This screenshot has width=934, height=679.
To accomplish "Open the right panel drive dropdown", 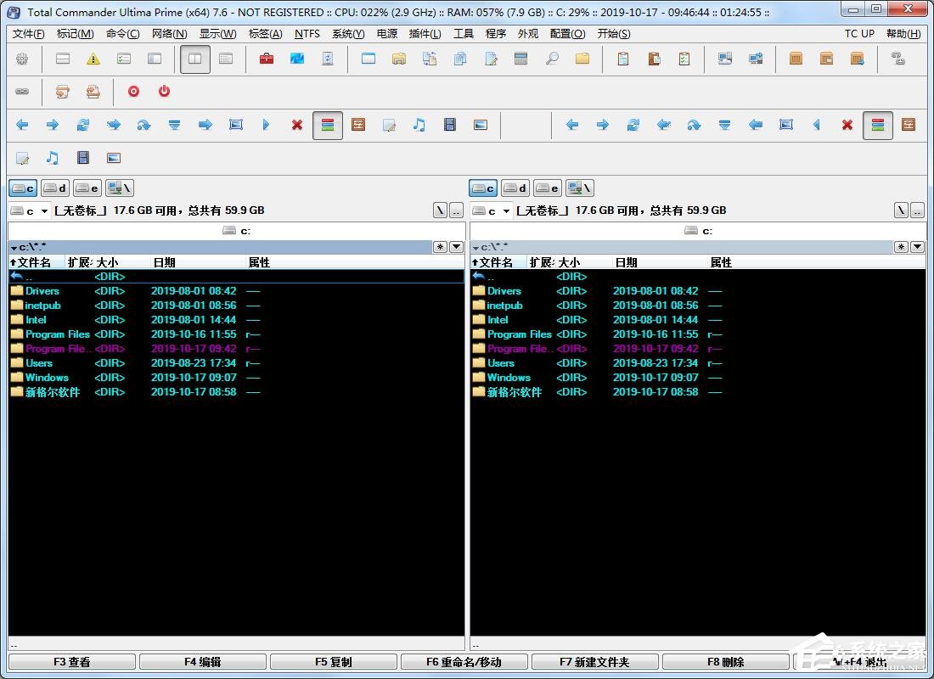I will [x=496, y=210].
